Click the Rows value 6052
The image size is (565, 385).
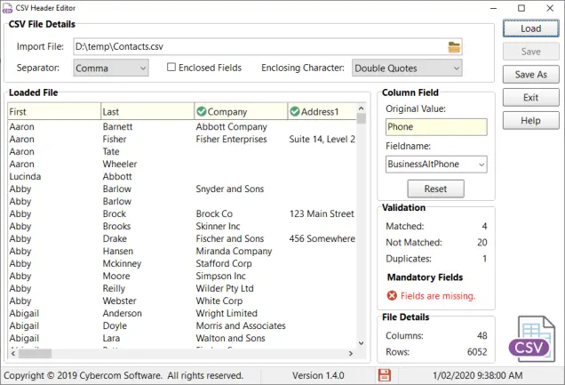[477, 352]
